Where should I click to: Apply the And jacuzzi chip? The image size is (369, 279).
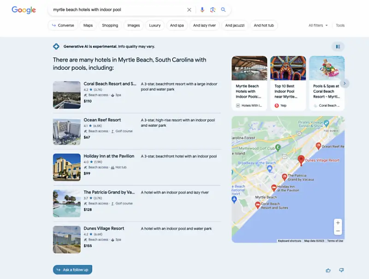pyautogui.click(x=235, y=25)
